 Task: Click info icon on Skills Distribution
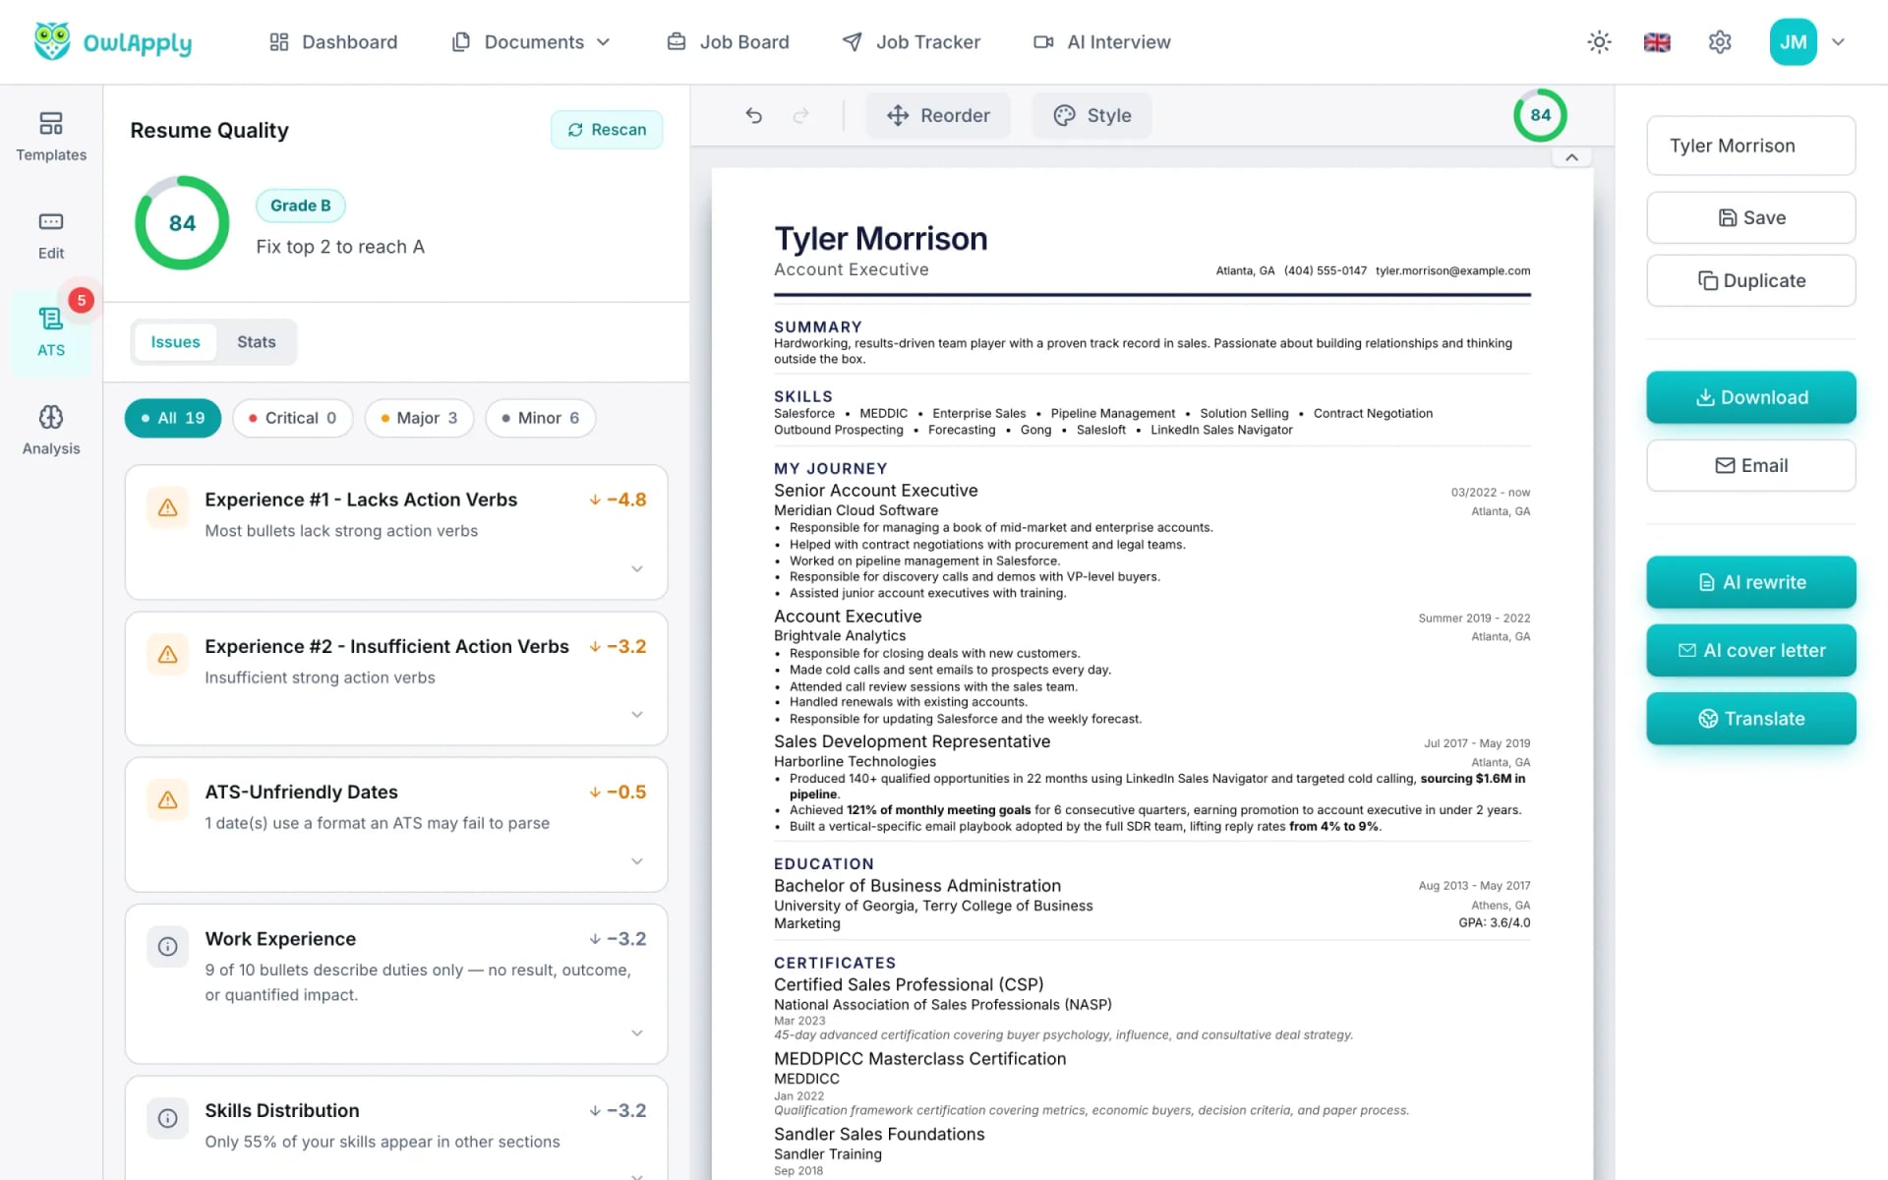[167, 1119]
